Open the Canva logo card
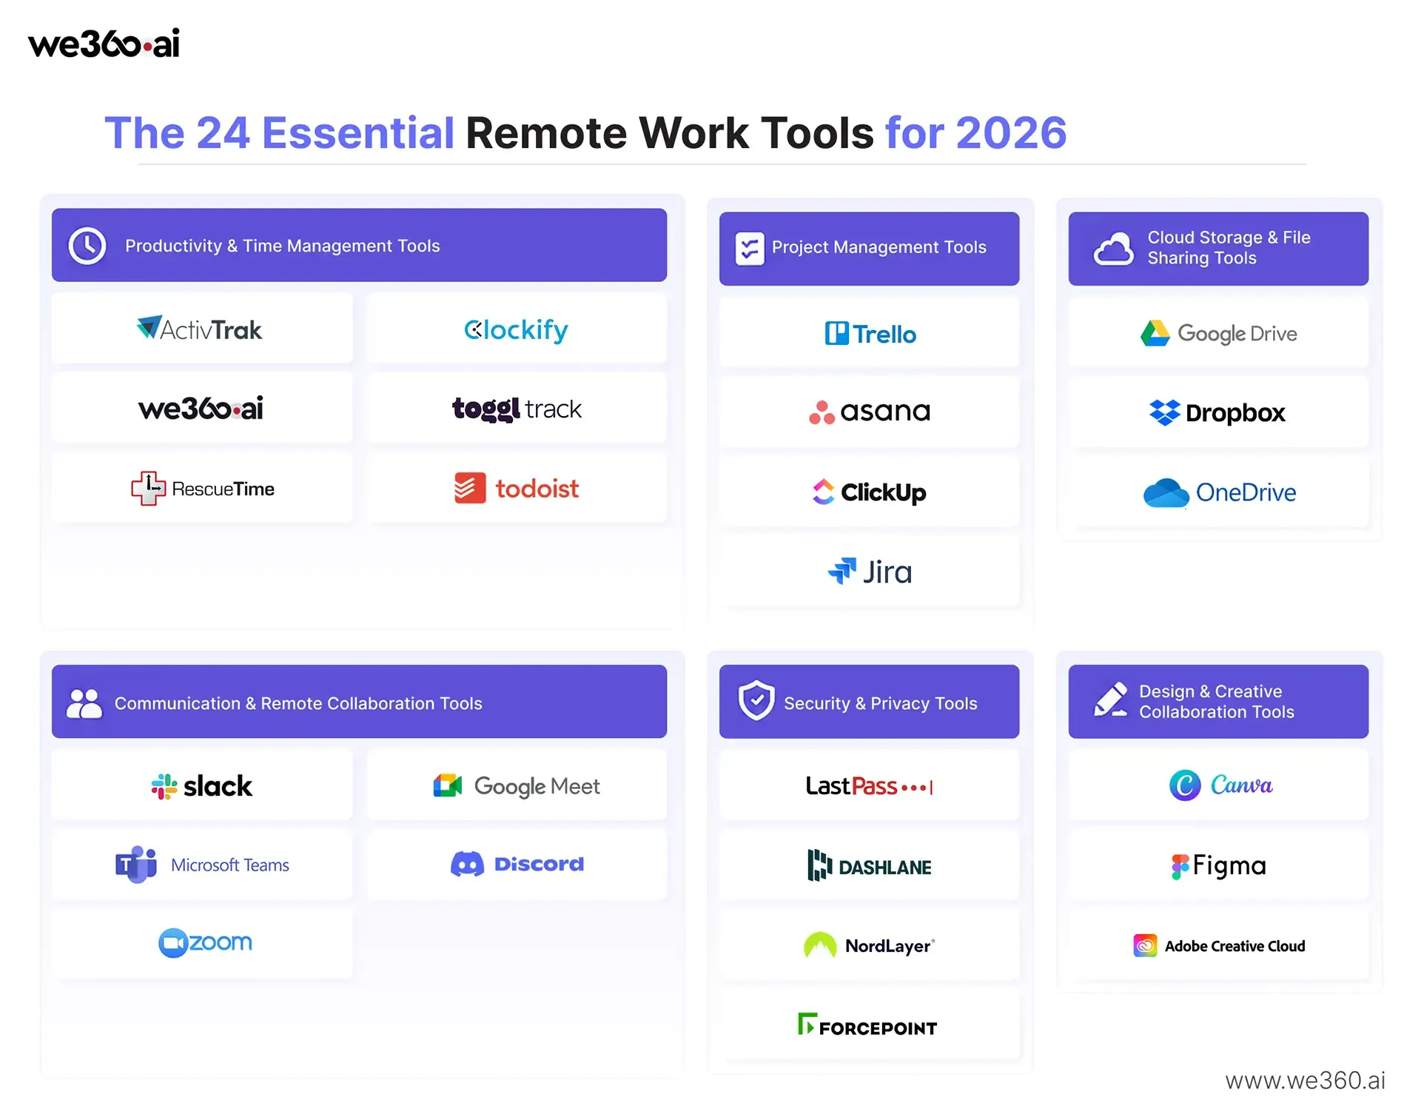1421x1114 pixels. (x=1219, y=785)
